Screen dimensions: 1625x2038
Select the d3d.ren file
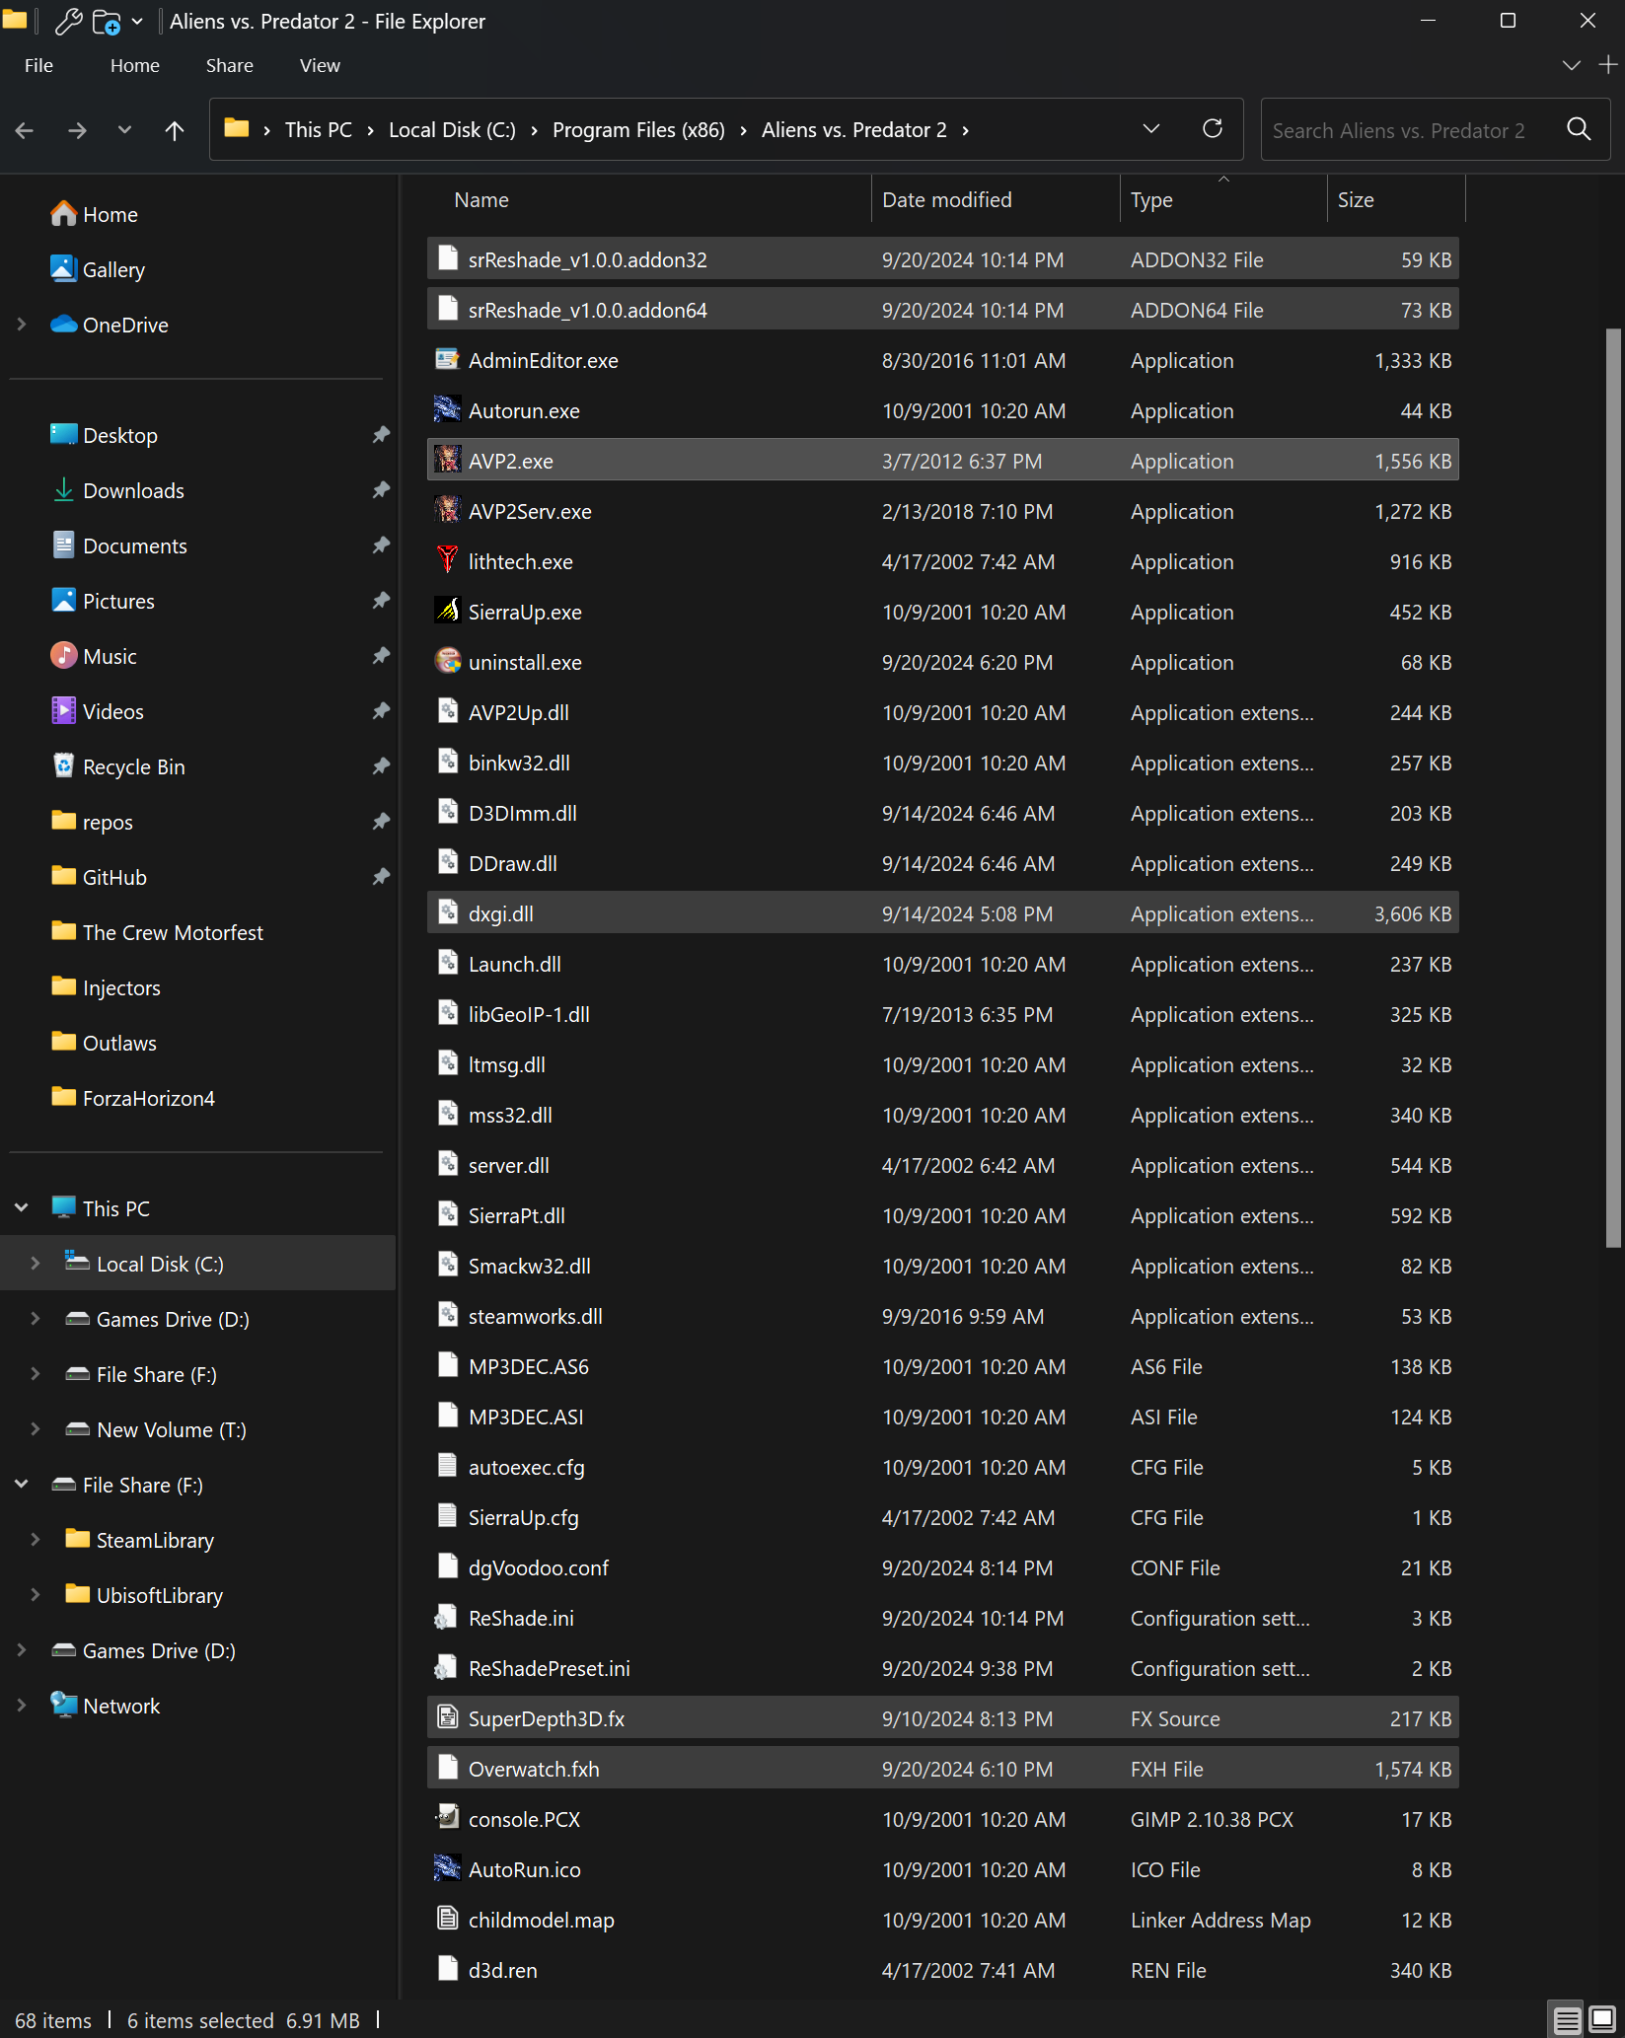coord(942,1970)
